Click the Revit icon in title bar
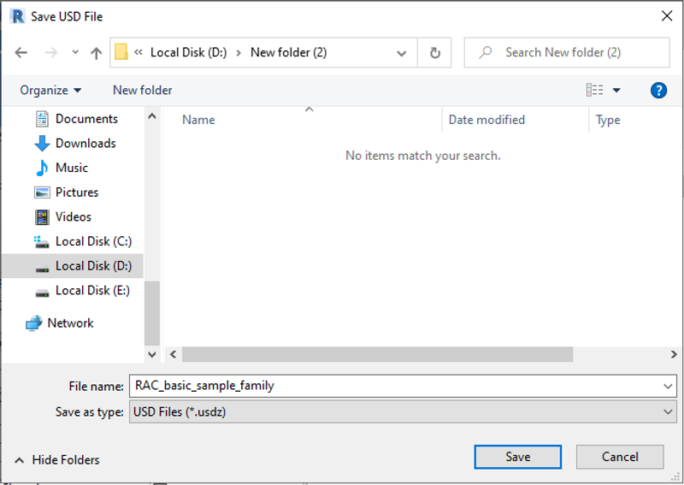The image size is (684, 485). pos(17,16)
